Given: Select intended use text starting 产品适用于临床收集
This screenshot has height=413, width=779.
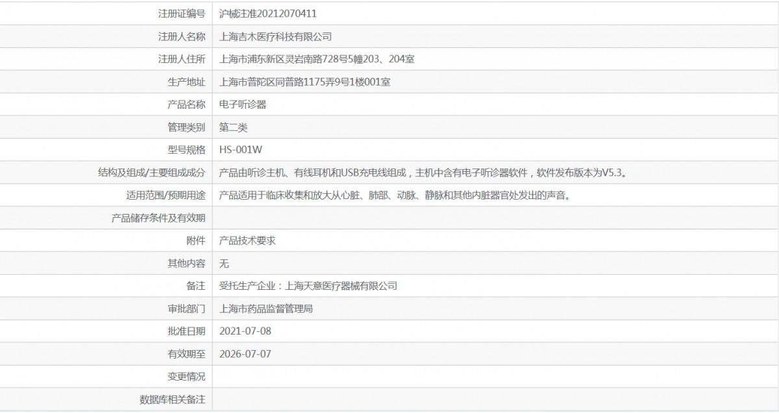Looking at the screenshot, I should (397, 195).
